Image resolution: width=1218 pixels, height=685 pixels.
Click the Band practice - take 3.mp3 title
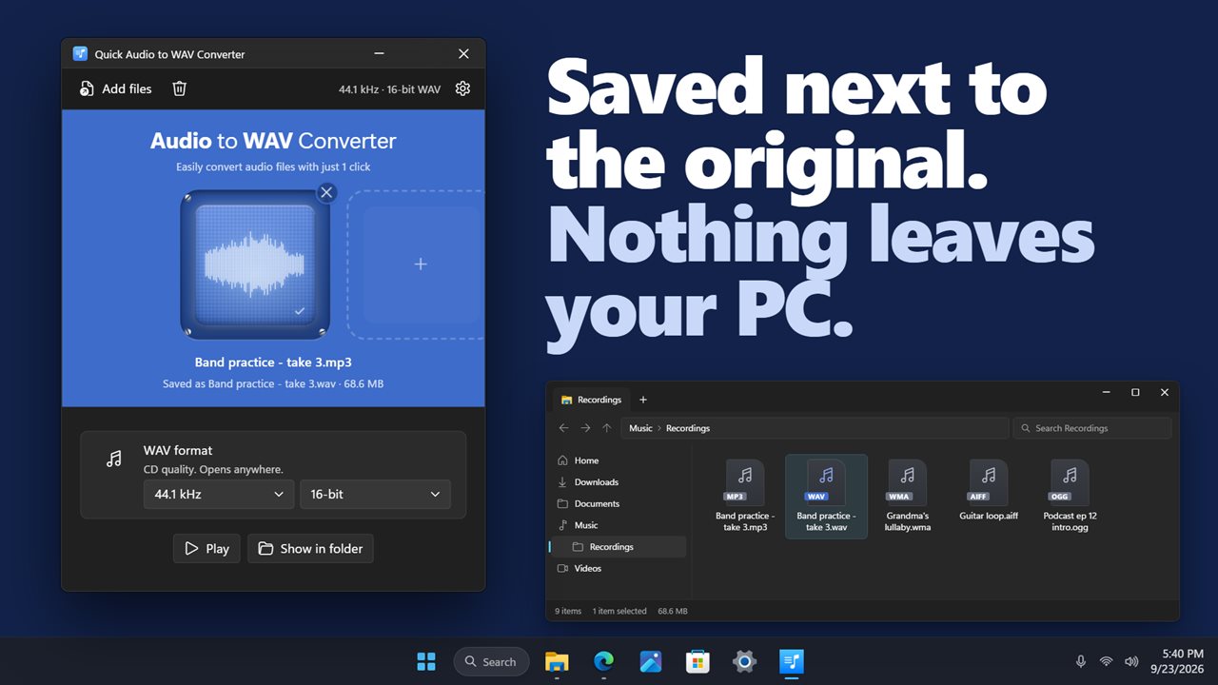pyautogui.click(x=273, y=362)
